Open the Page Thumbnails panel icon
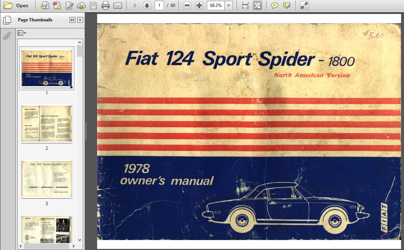The image size is (404, 250). tap(7, 20)
